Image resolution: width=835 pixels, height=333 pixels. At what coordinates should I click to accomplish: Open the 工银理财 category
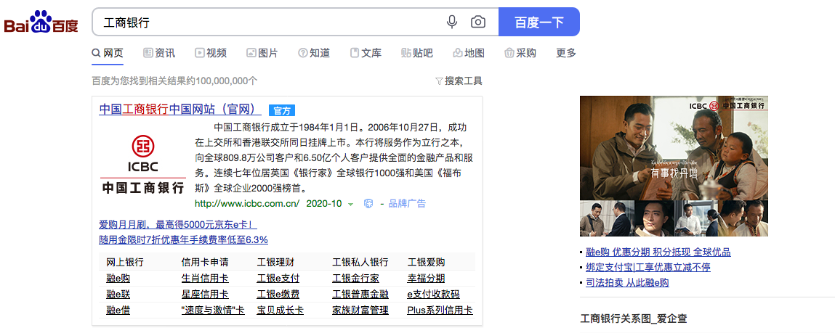point(276,262)
